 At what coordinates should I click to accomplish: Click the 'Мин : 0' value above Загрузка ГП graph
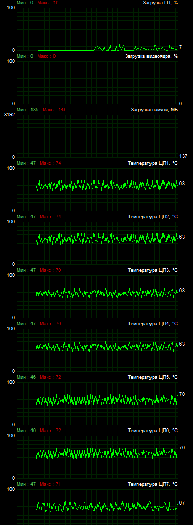point(25,2)
